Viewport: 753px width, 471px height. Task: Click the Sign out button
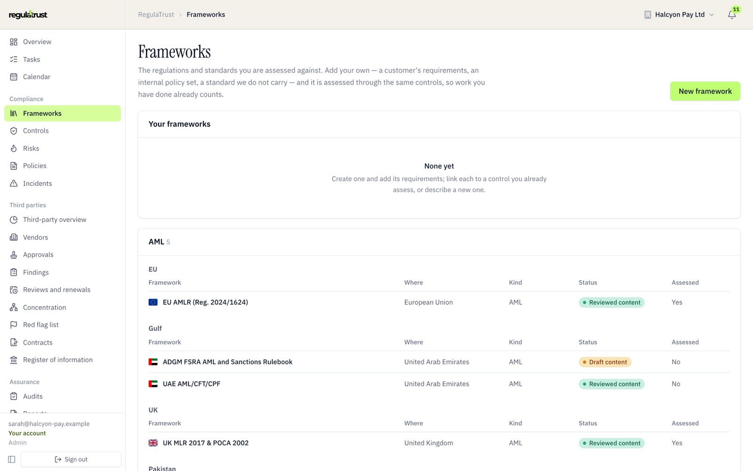[x=71, y=459]
